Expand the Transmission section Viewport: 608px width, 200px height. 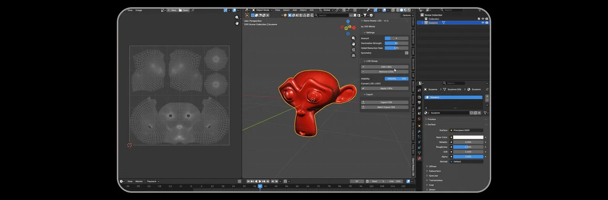(x=435, y=180)
